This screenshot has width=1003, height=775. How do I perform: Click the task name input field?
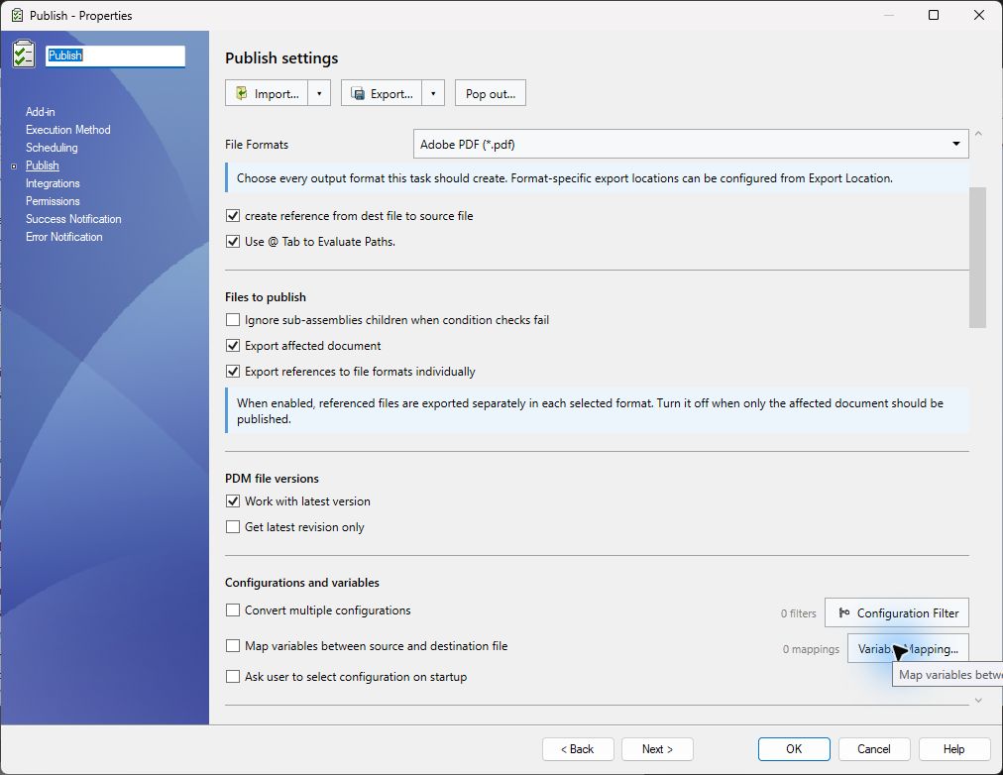(115, 55)
